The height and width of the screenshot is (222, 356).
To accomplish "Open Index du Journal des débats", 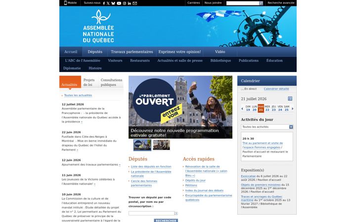I will coord(204,190).
